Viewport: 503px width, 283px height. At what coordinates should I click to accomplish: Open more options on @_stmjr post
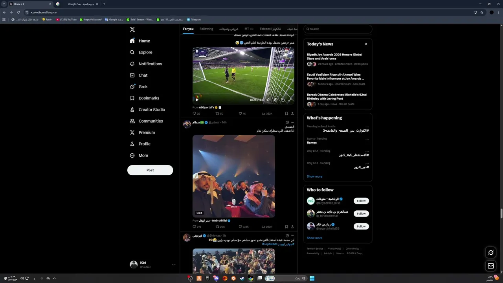click(x=292, y=123)
